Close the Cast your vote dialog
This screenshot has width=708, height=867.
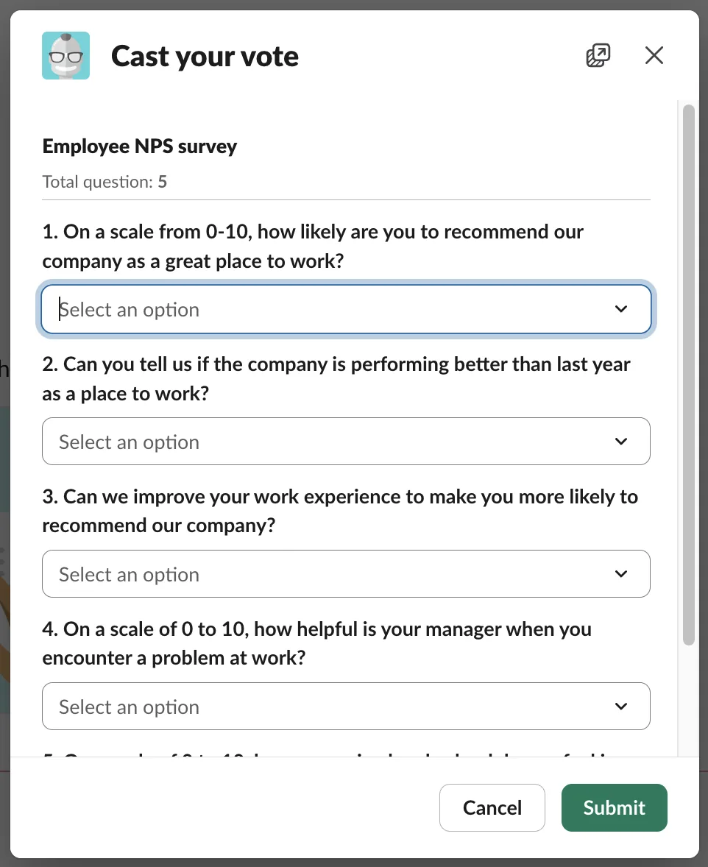pos(654,55)
